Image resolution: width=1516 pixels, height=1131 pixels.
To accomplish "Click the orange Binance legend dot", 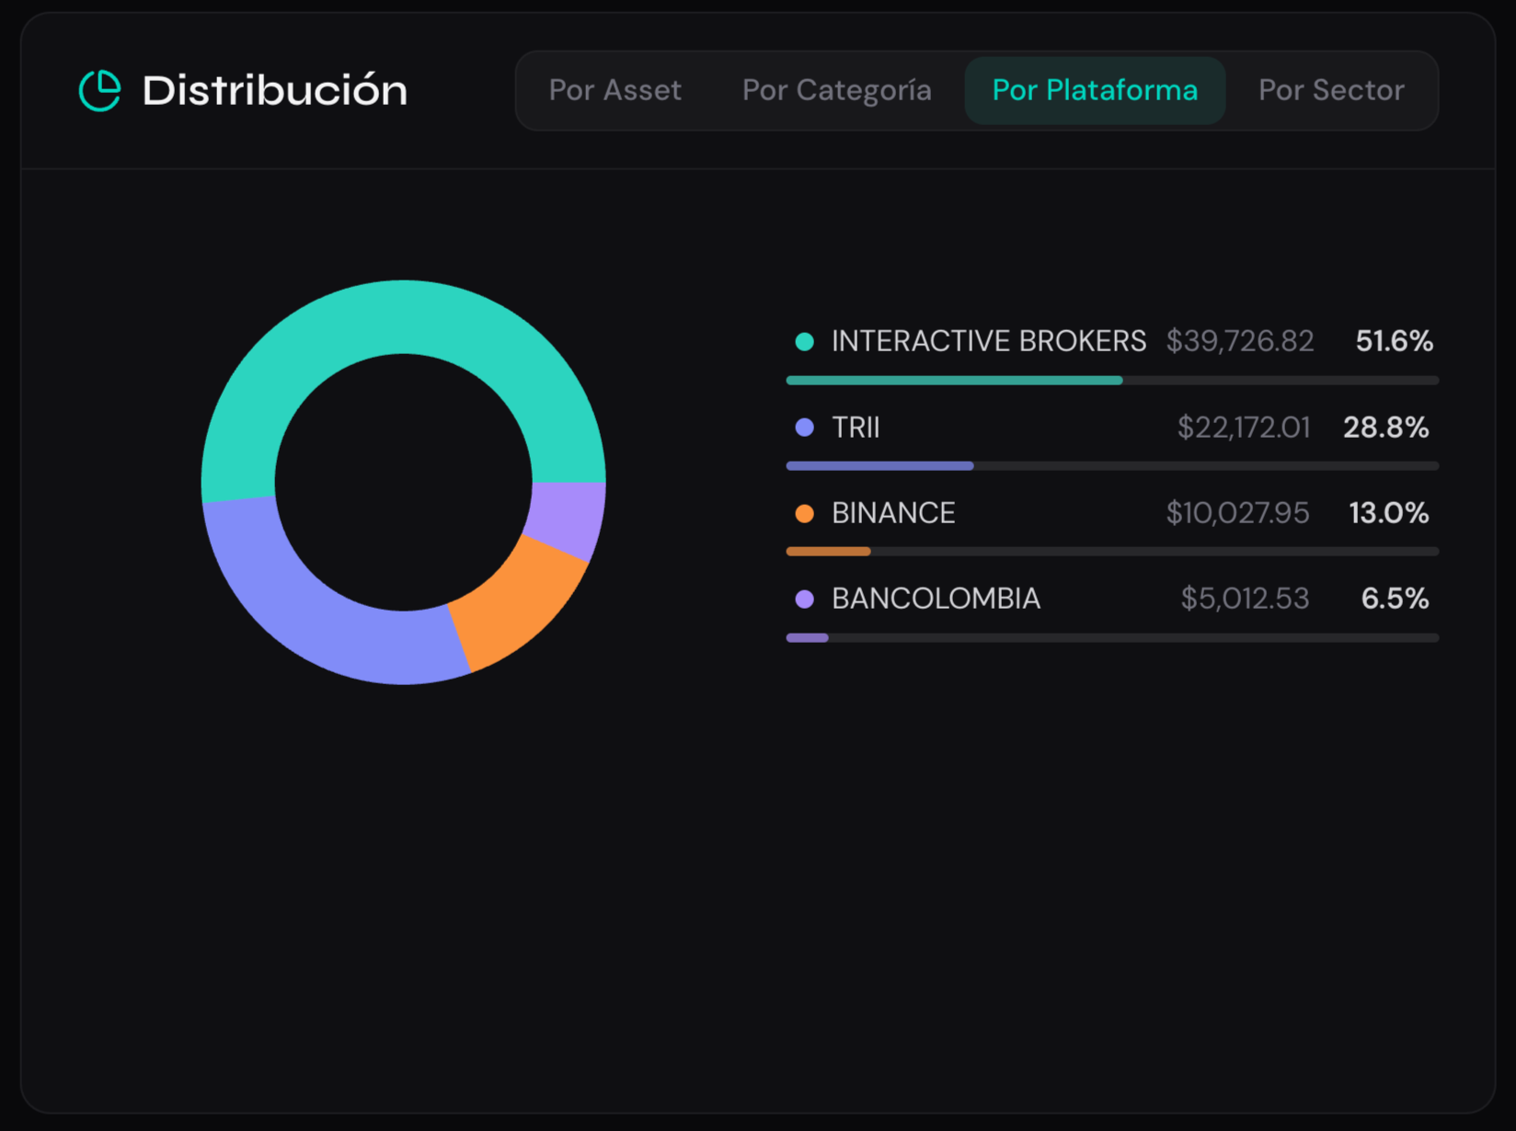I will click(x=804, y=513).
